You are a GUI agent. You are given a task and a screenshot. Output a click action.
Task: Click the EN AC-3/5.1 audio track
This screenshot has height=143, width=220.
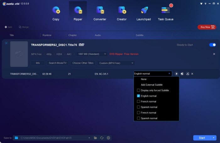pyautogui.click(x=101, y=74)
